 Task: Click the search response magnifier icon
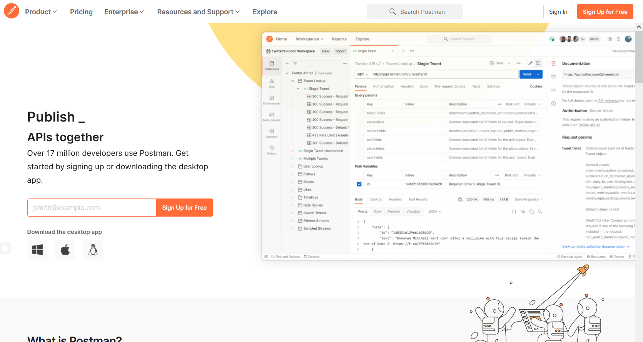(540, 212)
